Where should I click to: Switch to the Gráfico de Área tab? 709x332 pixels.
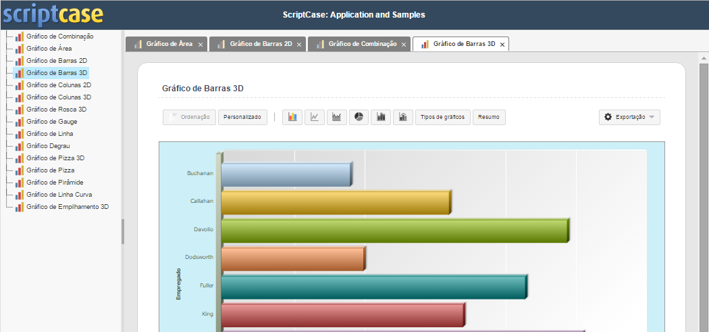tap(169, 44)
